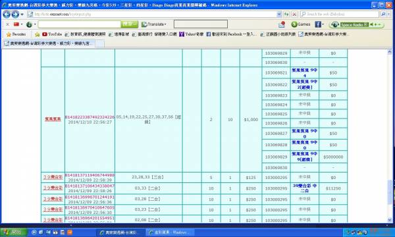Image resolution: width=395 pixels, height=237 pixels.
Task: Click the web search box
Action: 340,14
